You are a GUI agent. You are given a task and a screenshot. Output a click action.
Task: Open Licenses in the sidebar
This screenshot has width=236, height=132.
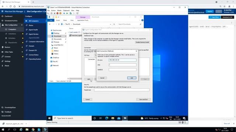click(7, 56)
